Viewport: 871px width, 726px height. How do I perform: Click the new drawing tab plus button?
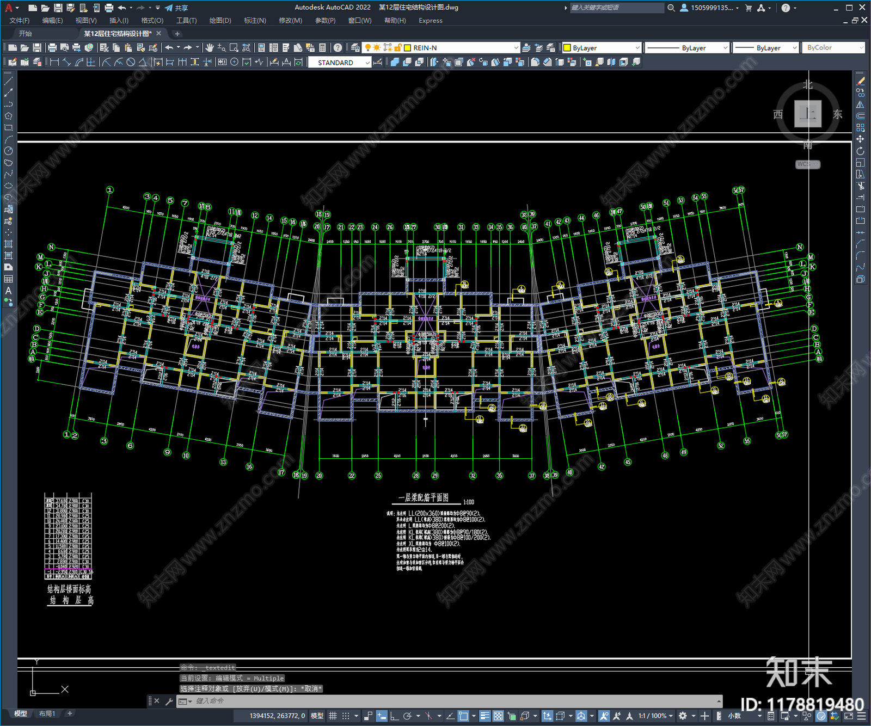point(177,34)
